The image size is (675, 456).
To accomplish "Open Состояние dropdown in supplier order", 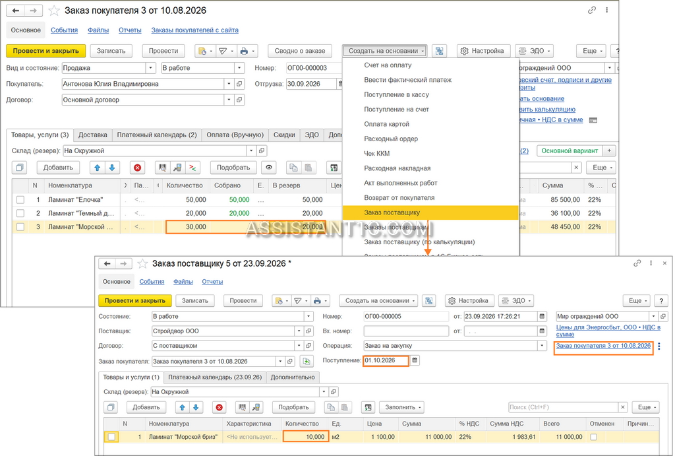I will (308, 316).
